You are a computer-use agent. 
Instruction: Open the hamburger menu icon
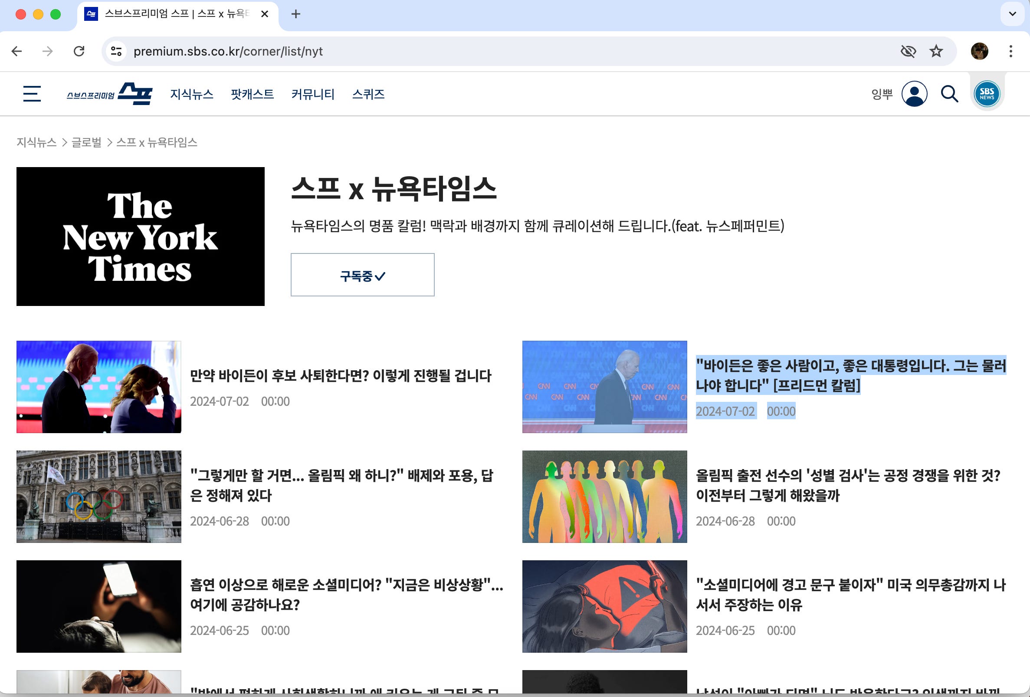point(32,94)
